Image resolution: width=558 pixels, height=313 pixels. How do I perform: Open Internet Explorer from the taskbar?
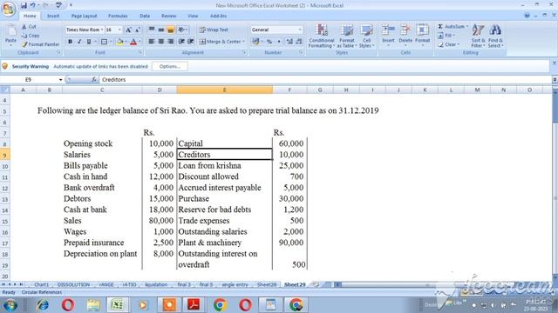[43, 305]
